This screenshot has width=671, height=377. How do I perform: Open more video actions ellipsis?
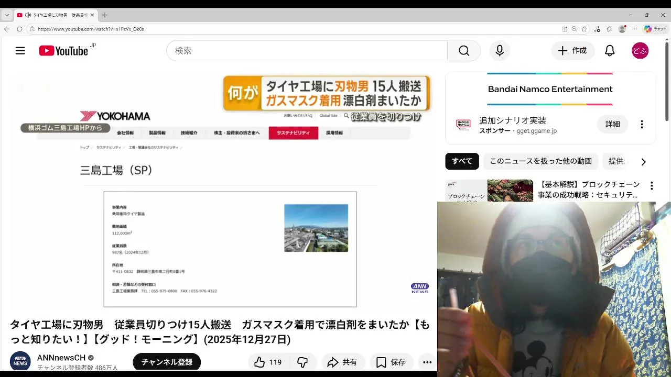click(427, 362)
